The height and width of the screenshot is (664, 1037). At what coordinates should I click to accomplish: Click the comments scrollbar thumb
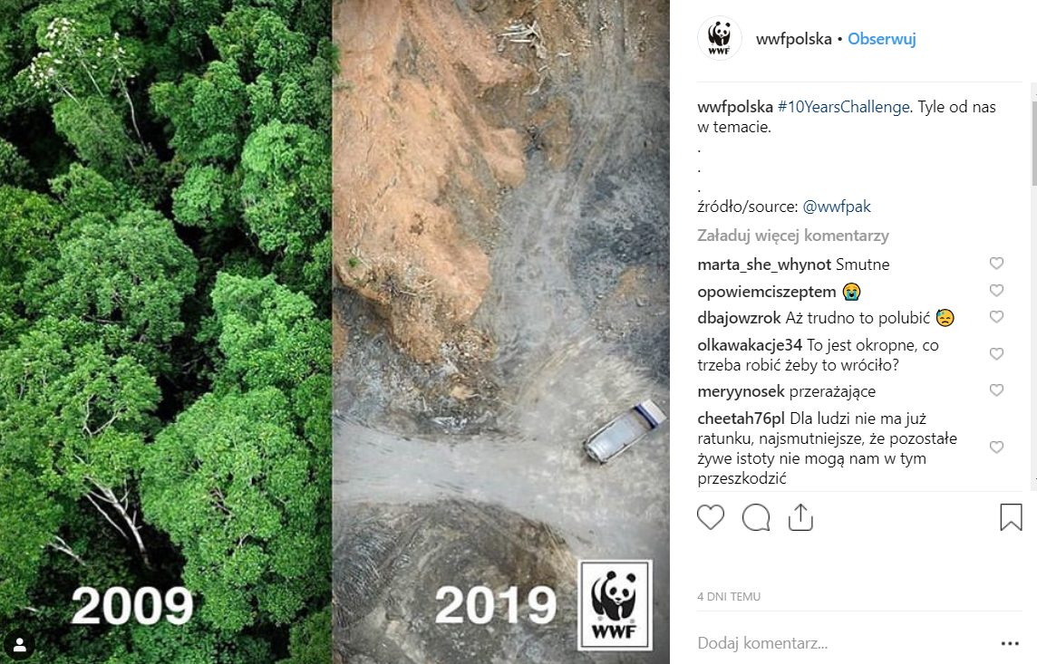pos(1032,136)
